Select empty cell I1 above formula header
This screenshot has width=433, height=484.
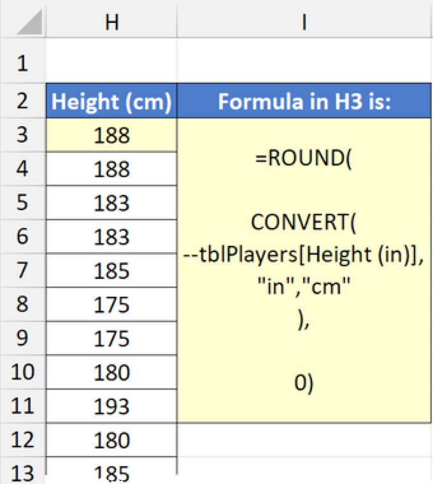pos(304,63)
